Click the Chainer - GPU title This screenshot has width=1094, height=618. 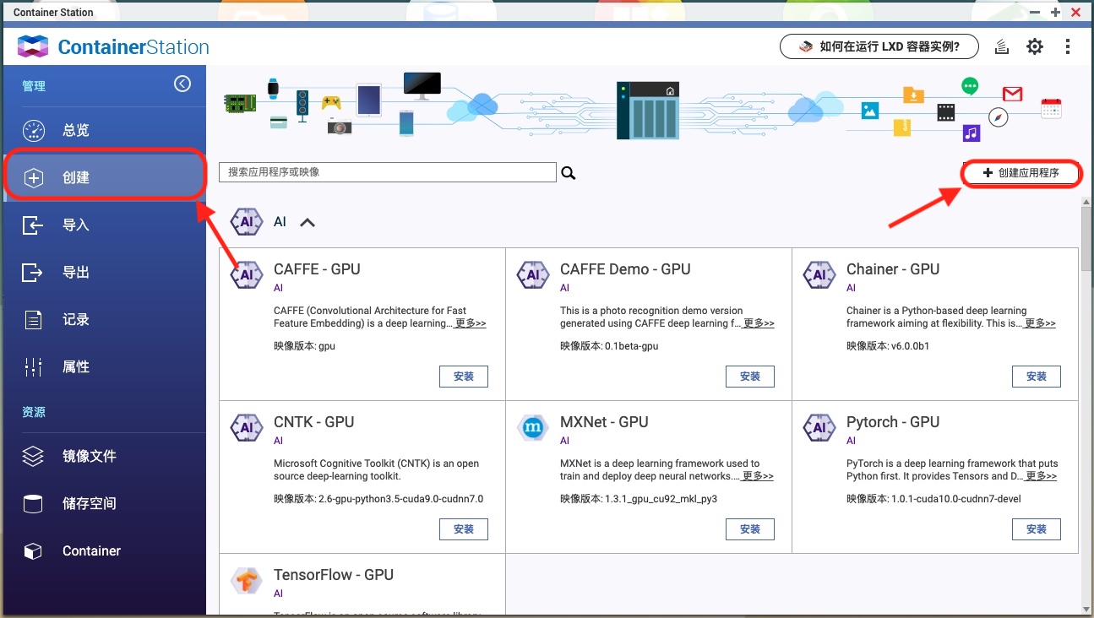tap(893, 269)
